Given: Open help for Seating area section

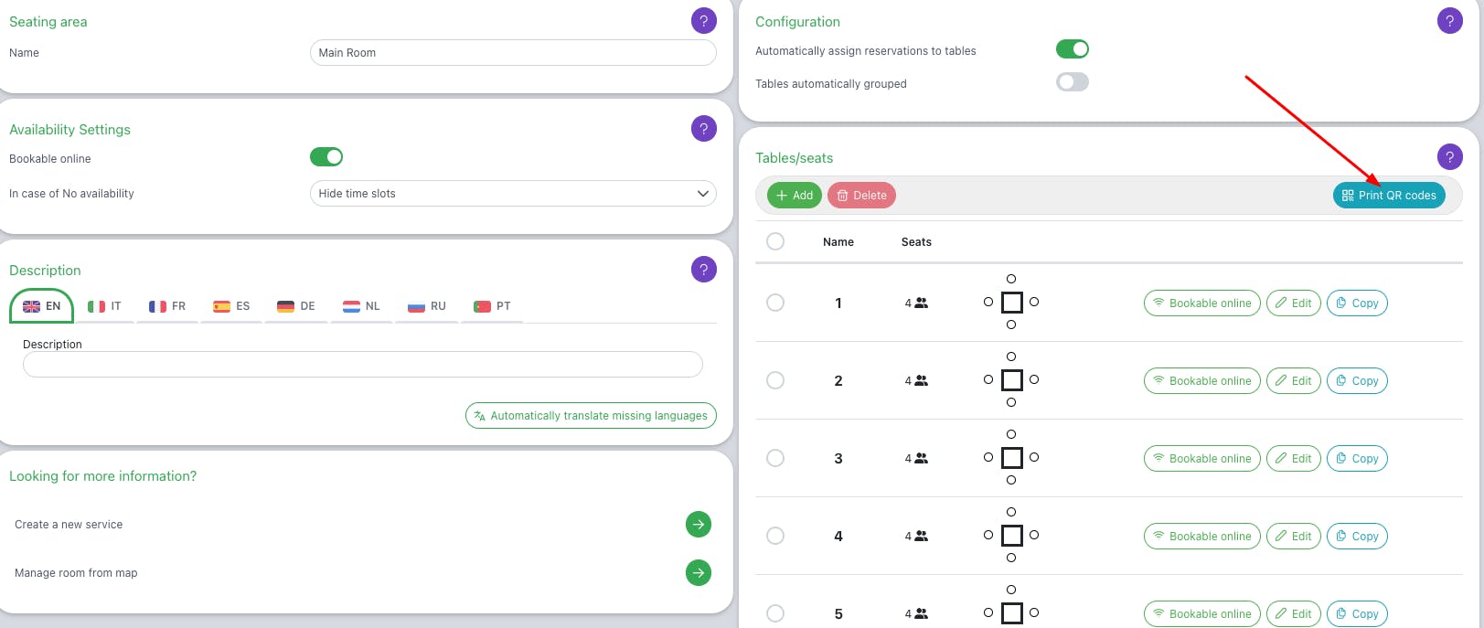Looking at the screenshot, I should pyautogui.click(x=704, y=21).
